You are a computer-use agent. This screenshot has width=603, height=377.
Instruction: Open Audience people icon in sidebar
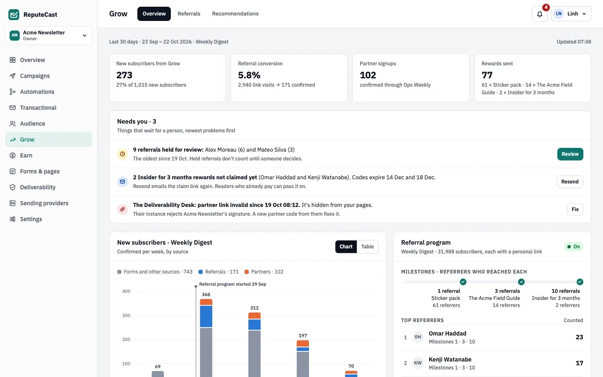13,124
